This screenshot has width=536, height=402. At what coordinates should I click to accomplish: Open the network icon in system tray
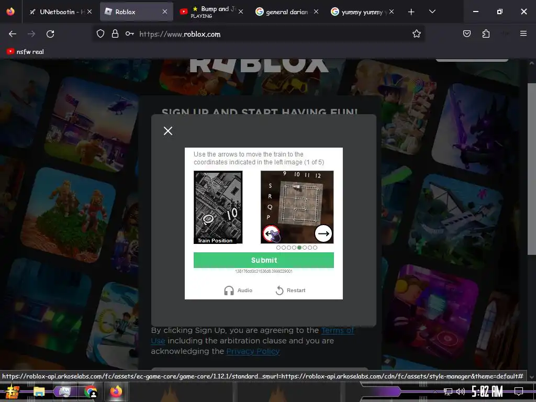448,392
